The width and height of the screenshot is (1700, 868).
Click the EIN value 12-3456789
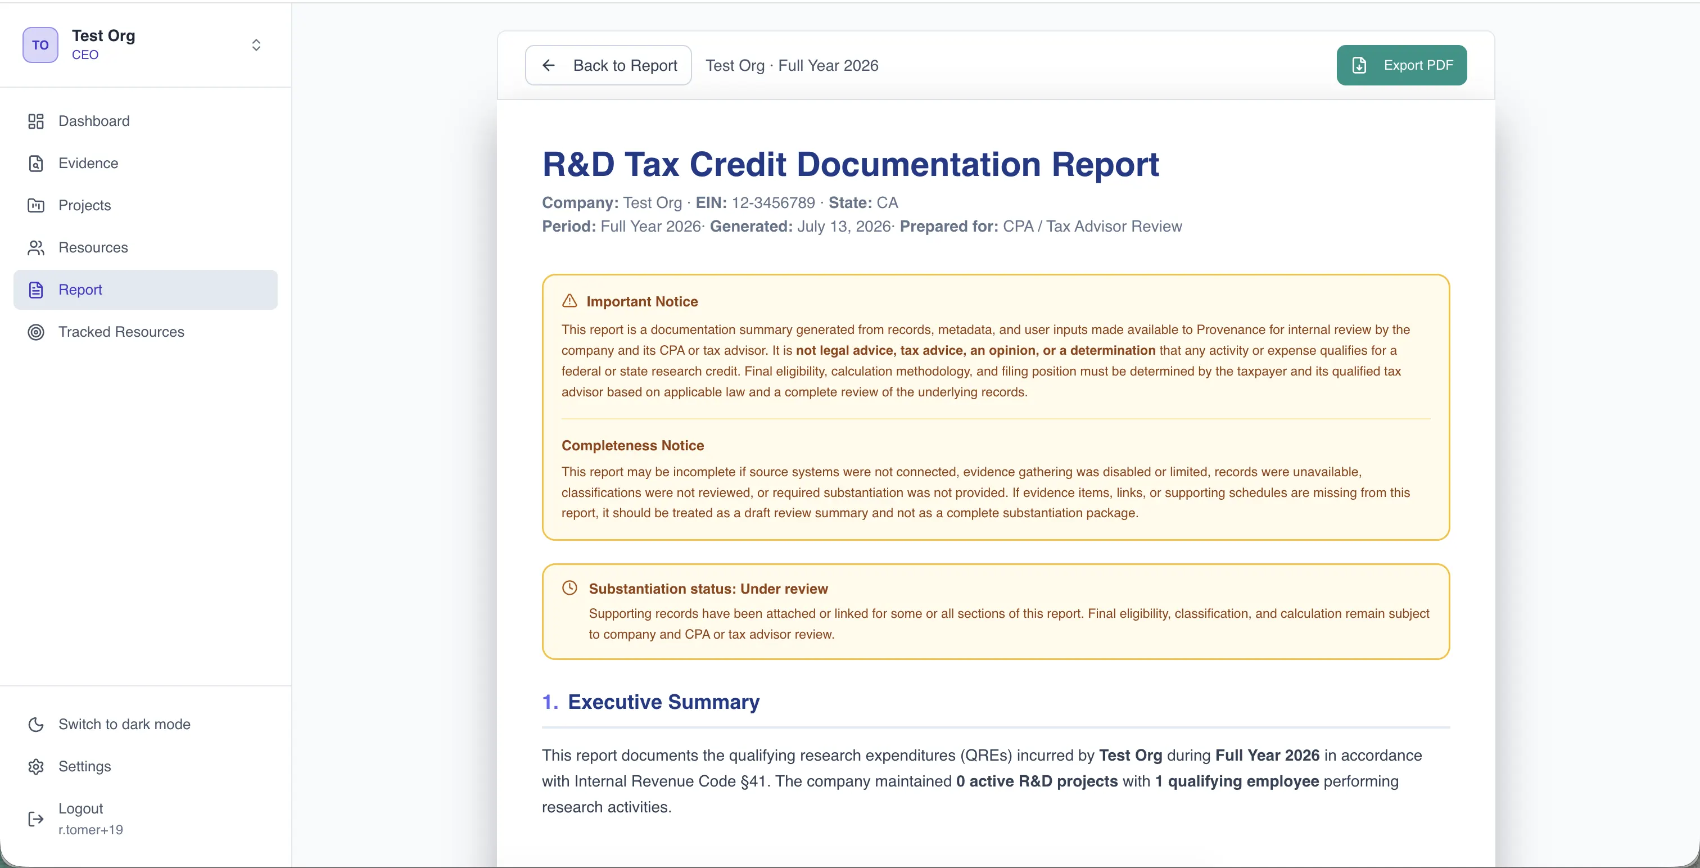point(774,202)
